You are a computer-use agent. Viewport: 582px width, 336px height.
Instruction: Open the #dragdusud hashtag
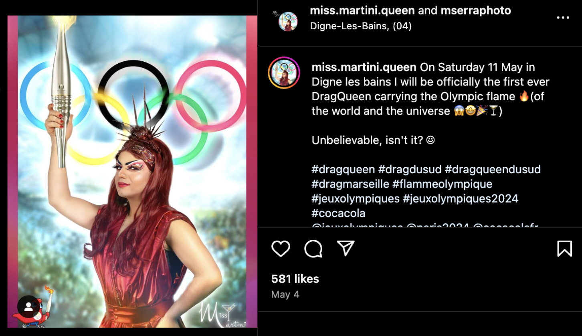410,169
